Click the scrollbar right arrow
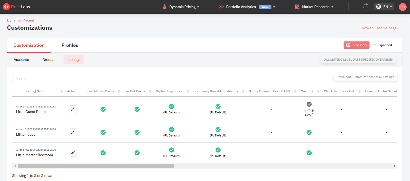This screenshot has width=410, height=181. (394, 166)
